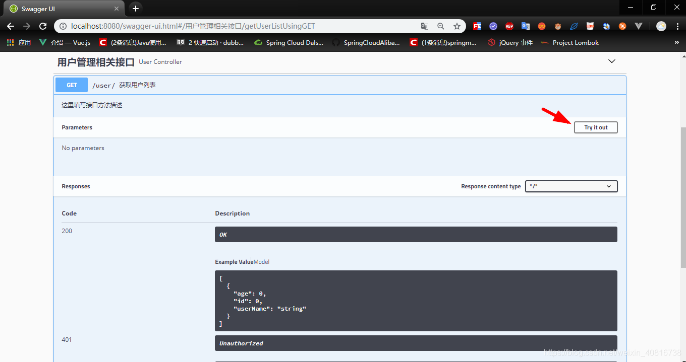Click the 401 response code
This screenshot has width=686, height=362.
(x=67, y=340)
